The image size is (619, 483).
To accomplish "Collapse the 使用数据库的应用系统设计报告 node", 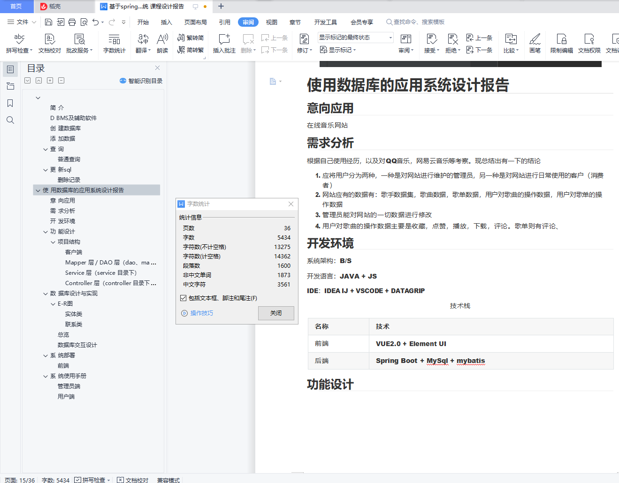I will (38, 190).
